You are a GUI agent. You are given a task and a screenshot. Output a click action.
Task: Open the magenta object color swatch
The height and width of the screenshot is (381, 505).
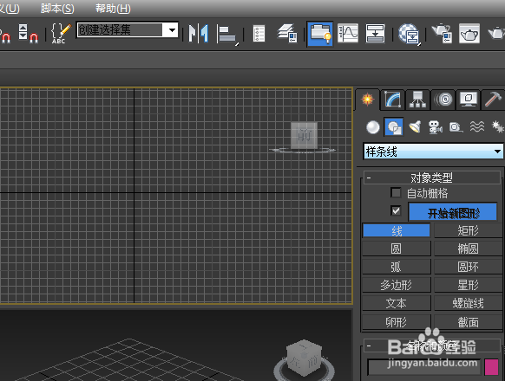pyautogui.click(x=491, y=367)
